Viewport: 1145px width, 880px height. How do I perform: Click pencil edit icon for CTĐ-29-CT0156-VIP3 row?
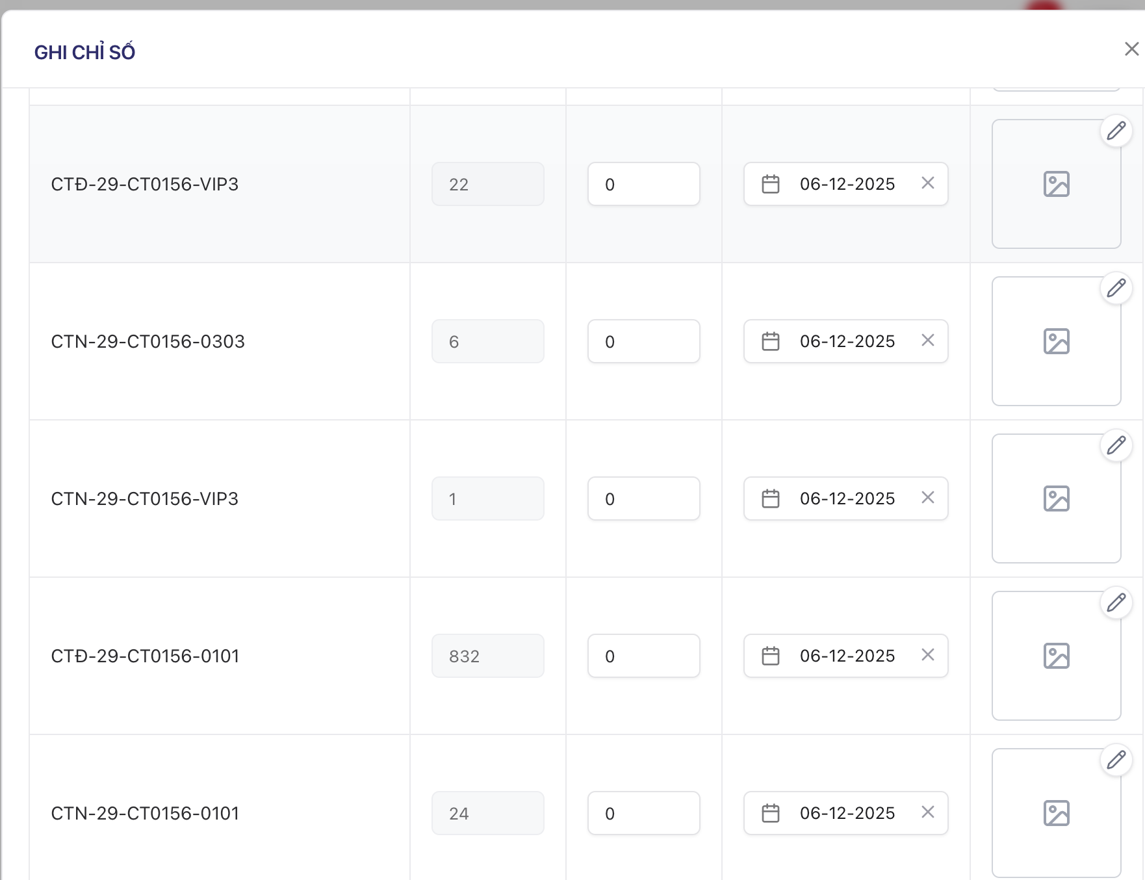(1116, 131)
